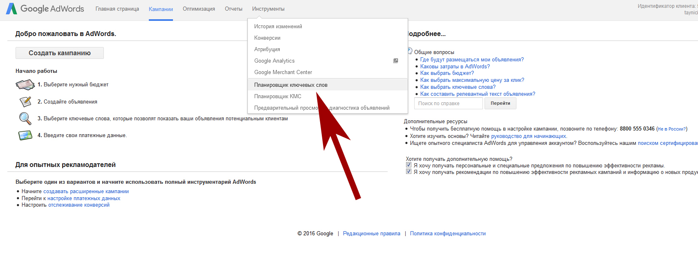This screenshot has height=275, width=698.
Task: Open link Как выбрать бюджет?
Action: (x=447, y=73)
